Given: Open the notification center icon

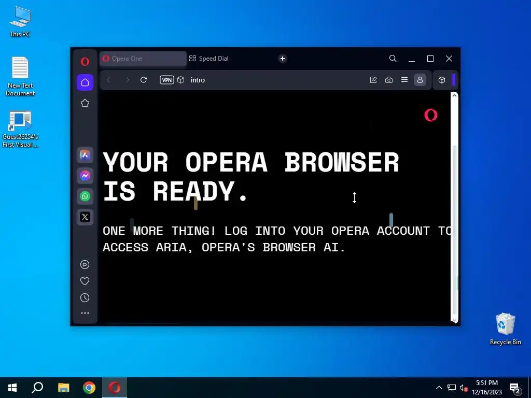Looking at the screenshot, I should point(515,388).
